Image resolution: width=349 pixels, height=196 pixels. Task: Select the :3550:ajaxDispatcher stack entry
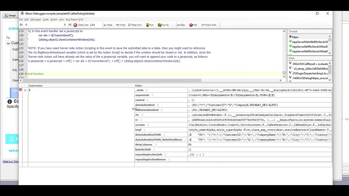(308, 73)
